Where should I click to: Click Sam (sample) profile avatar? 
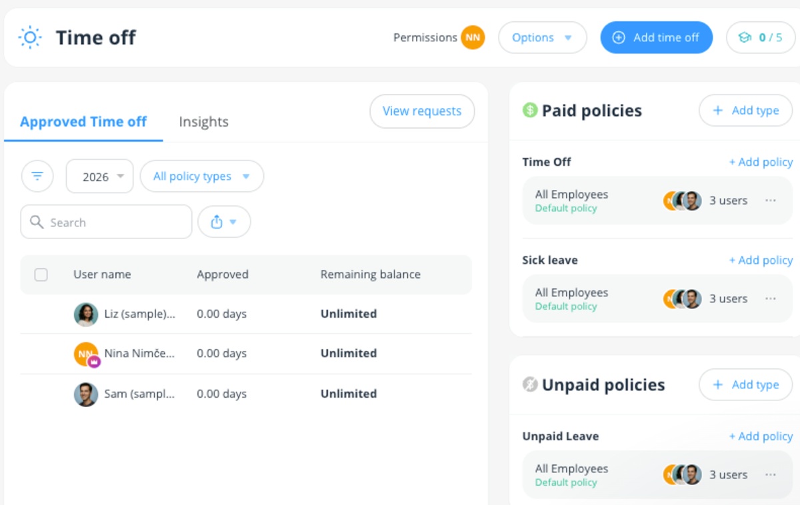[x=86, y=394]
